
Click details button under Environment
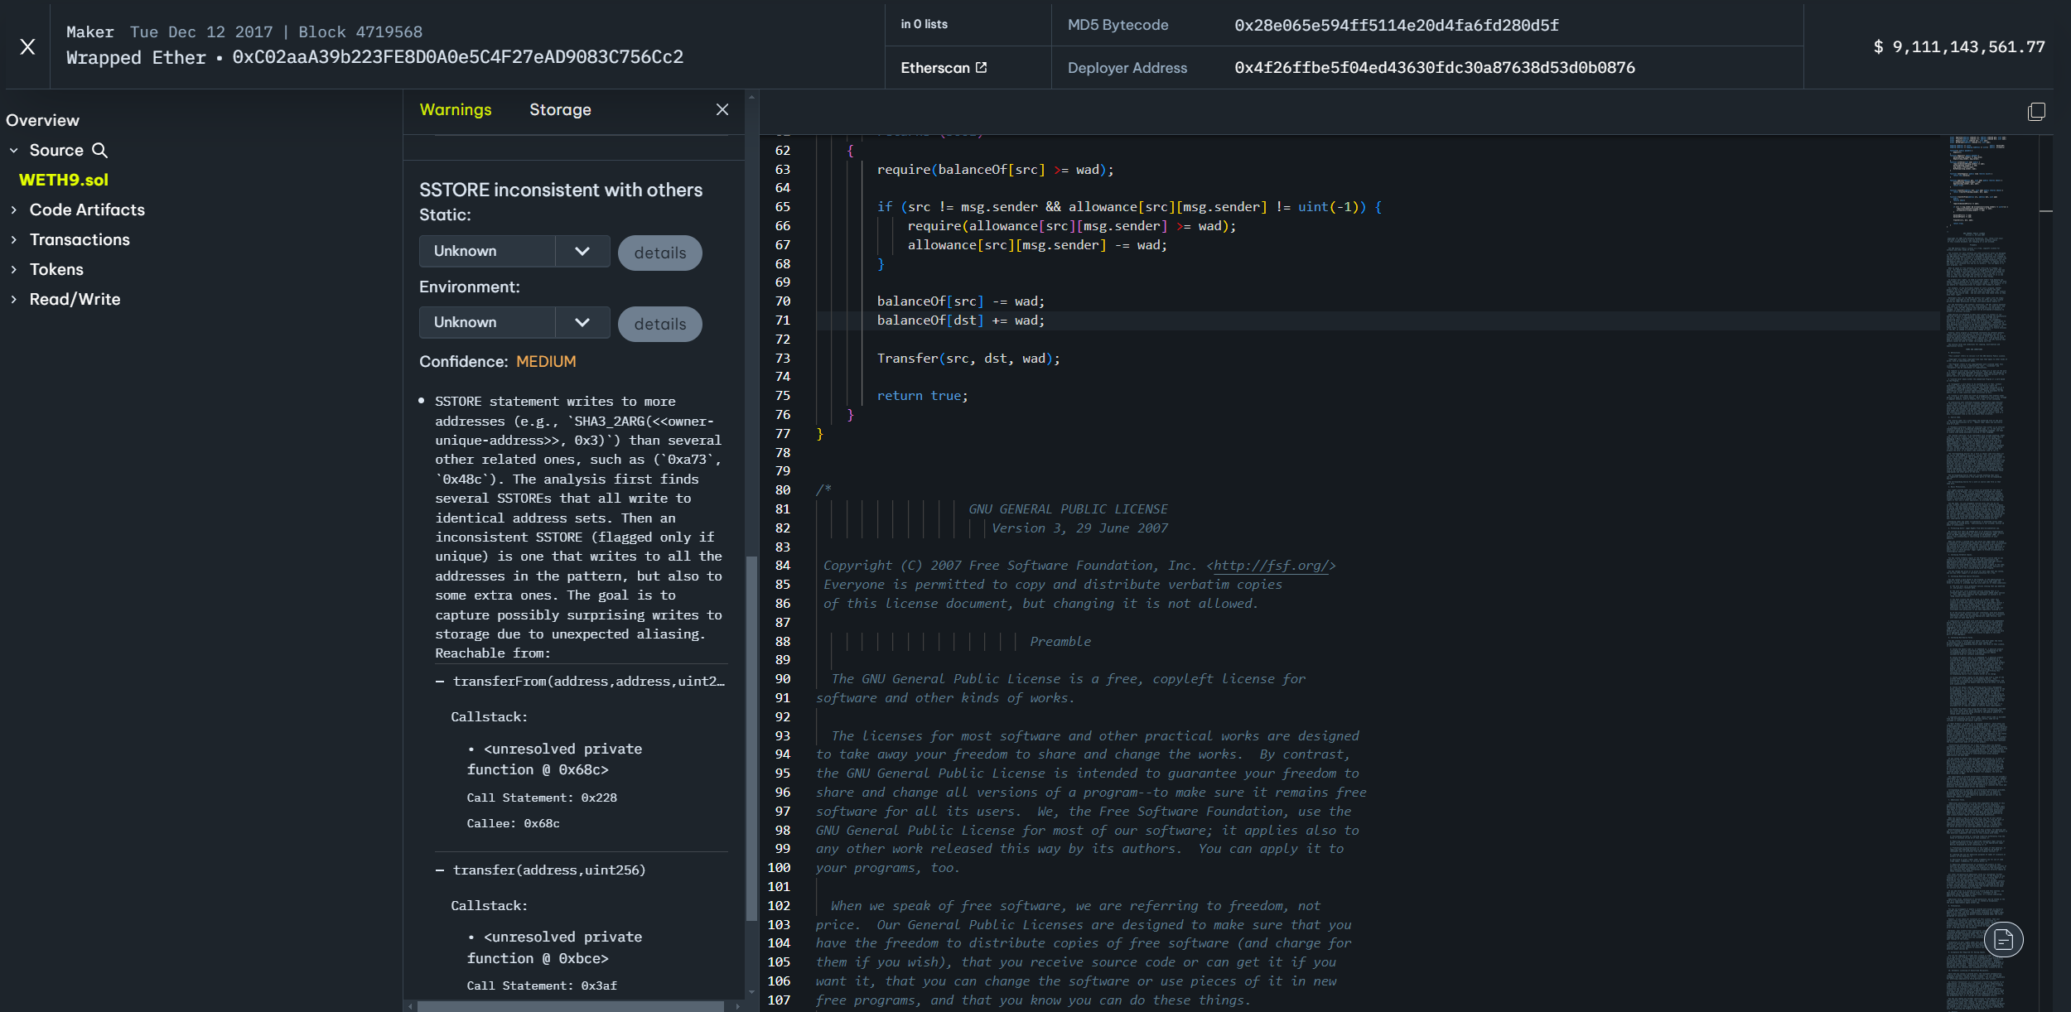[659, 324]
